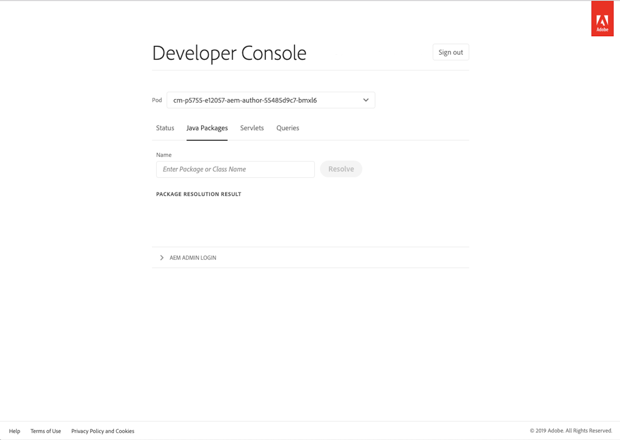This screenshot has width=620, height=440.
Task: Click the Adobe copyright notice text
Action: pyautogui.click(x=571, y=431)
